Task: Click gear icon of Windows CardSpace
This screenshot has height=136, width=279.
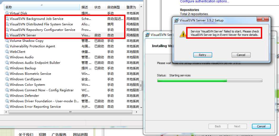Action: point(7,79)
